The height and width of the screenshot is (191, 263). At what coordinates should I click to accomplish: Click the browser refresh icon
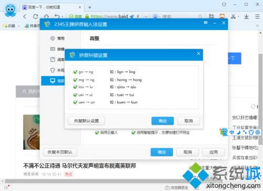[36, 16]
